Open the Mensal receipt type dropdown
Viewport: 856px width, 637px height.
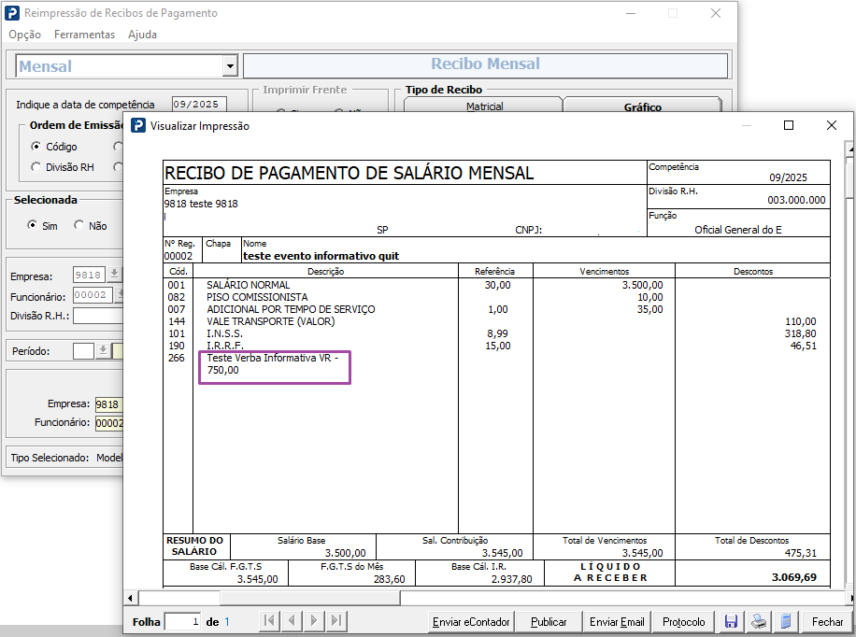[x=231, y=66]
